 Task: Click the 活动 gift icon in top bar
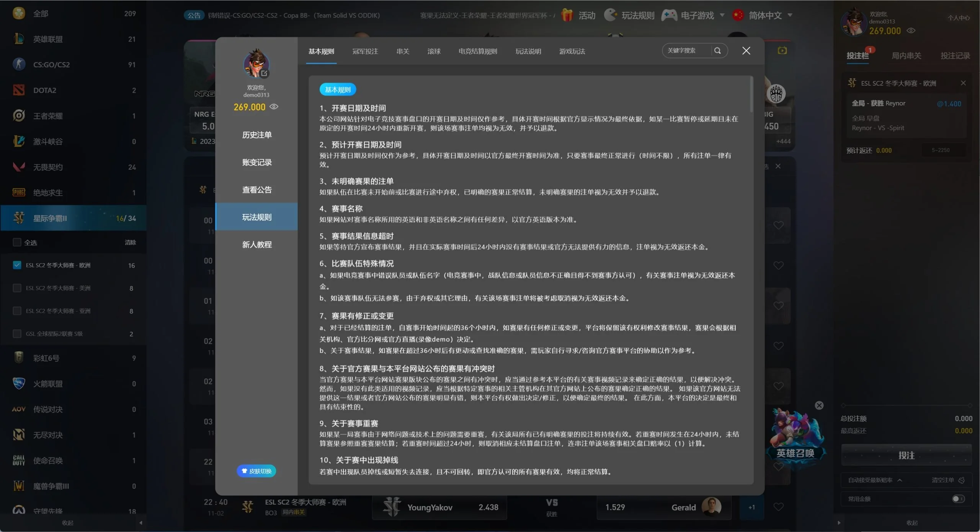coord(567,15)
